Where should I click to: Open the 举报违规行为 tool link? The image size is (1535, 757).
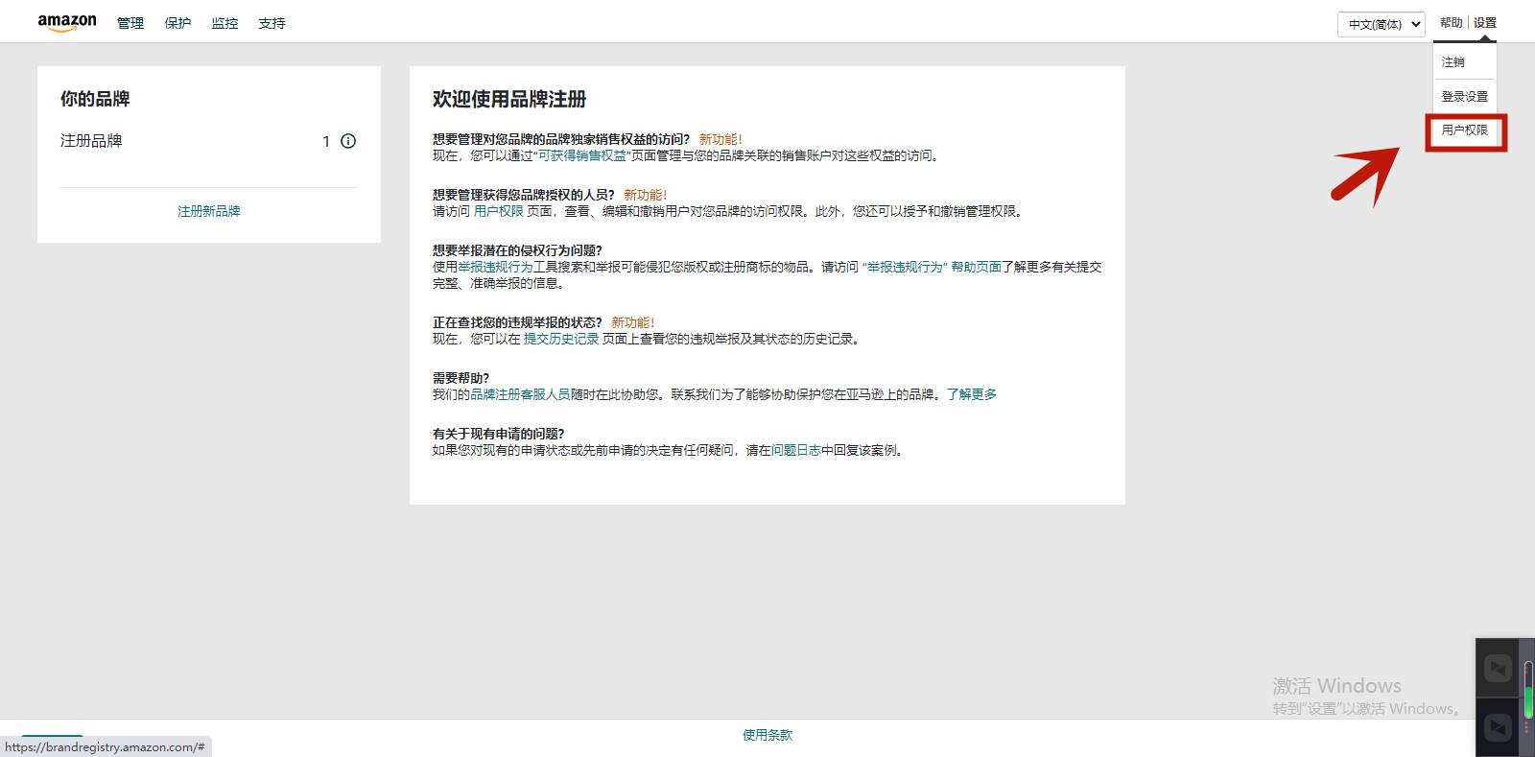(x=495, y=267)
